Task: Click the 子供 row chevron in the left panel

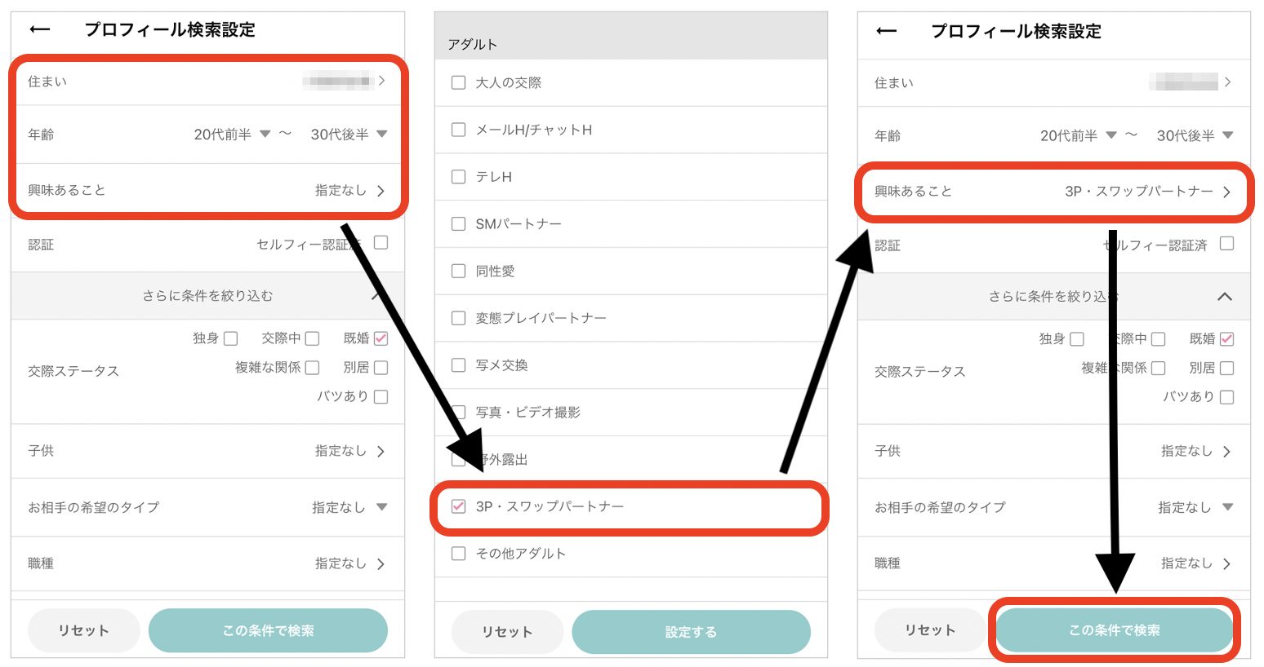Action: coord(381,451)
